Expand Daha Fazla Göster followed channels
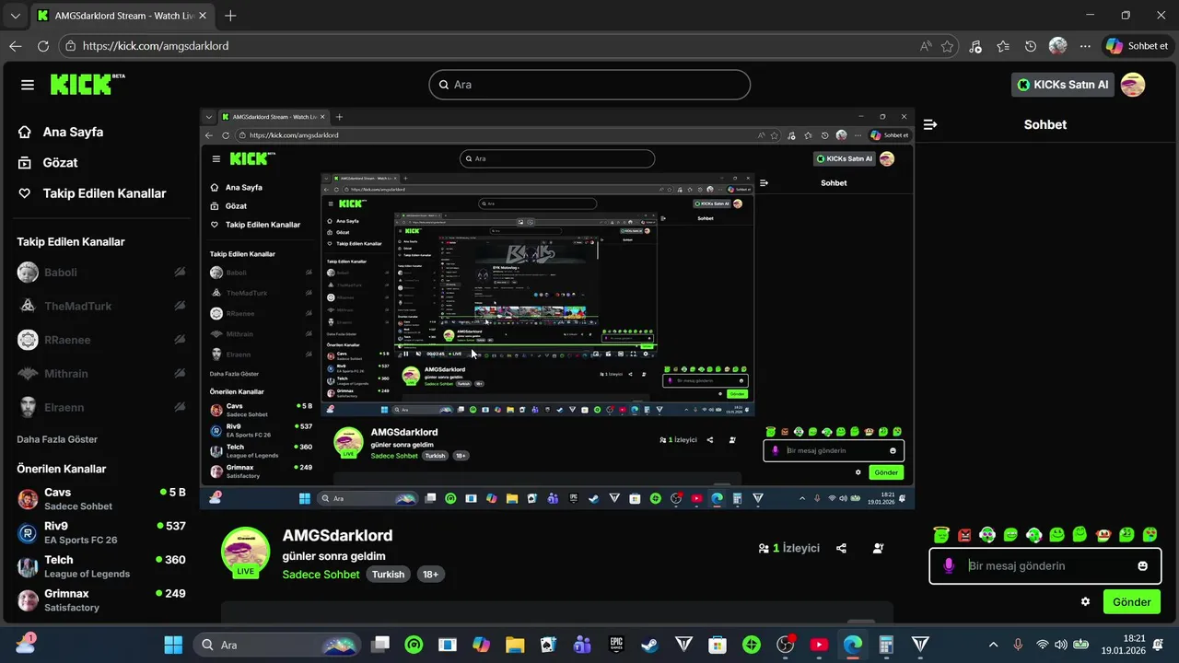1179x663 pixels. pos(57,439)
